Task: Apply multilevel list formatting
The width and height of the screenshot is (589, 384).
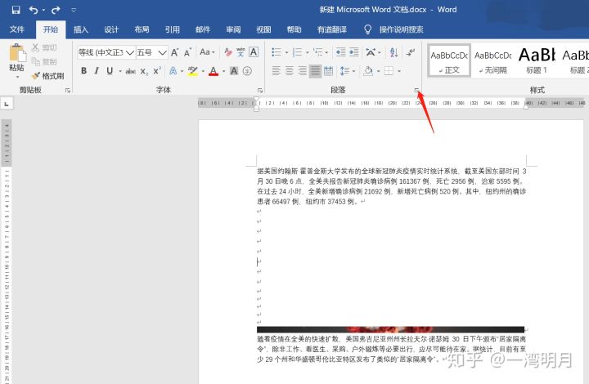Action: click(317, 52)
